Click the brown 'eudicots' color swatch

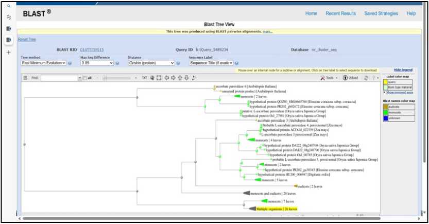386,107
